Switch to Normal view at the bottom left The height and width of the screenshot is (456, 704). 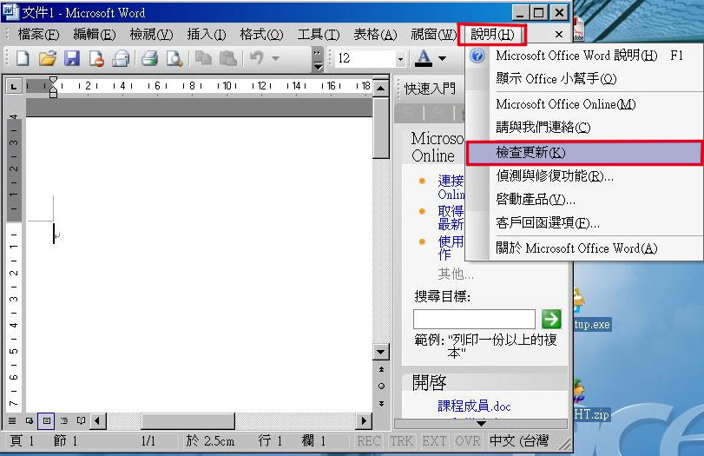(x=12, y=421)
